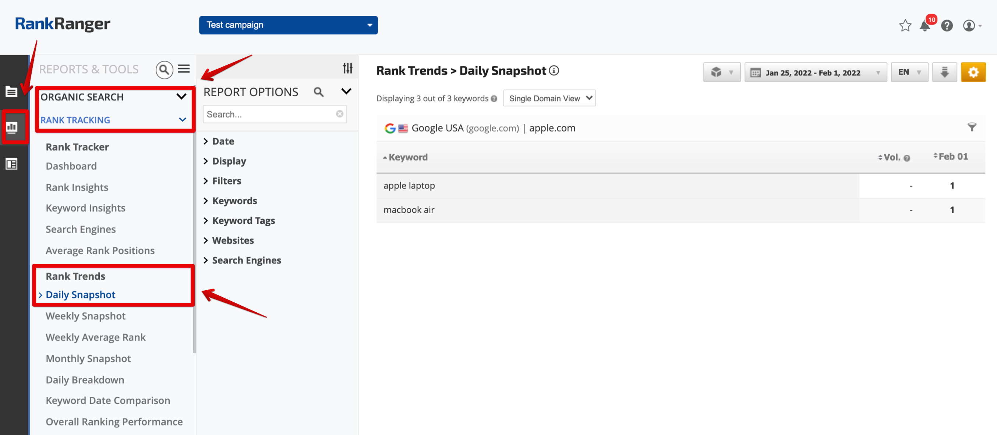Click the Reports & Tools search icon

click(x=164, y=69)
